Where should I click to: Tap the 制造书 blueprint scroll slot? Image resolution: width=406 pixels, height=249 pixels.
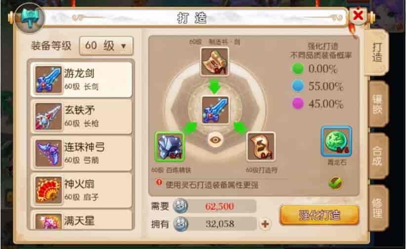215,62
